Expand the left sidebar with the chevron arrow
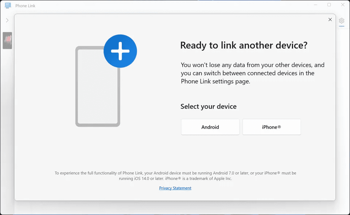 coord(7,20)
